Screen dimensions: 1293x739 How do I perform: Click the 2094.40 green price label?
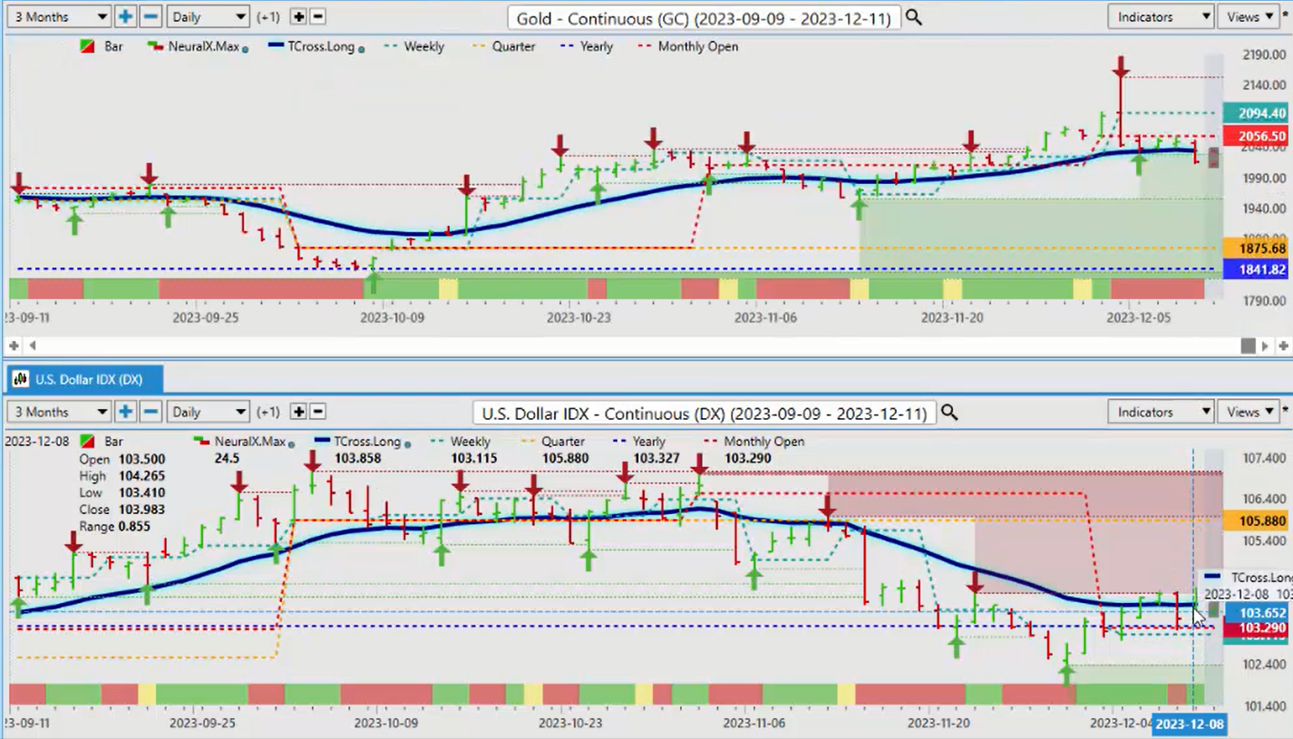1255,113
